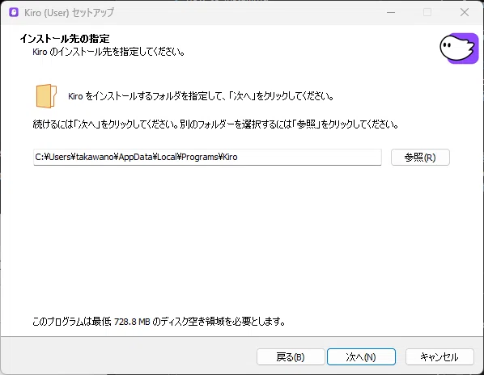Click text Kiro のインストール先を指定してください。
The image size is (484, 375).
point(109,52)
